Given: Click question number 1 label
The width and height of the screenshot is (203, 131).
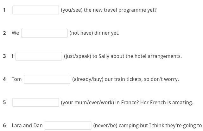Looking at the screenshot, I should coord(4,10).
